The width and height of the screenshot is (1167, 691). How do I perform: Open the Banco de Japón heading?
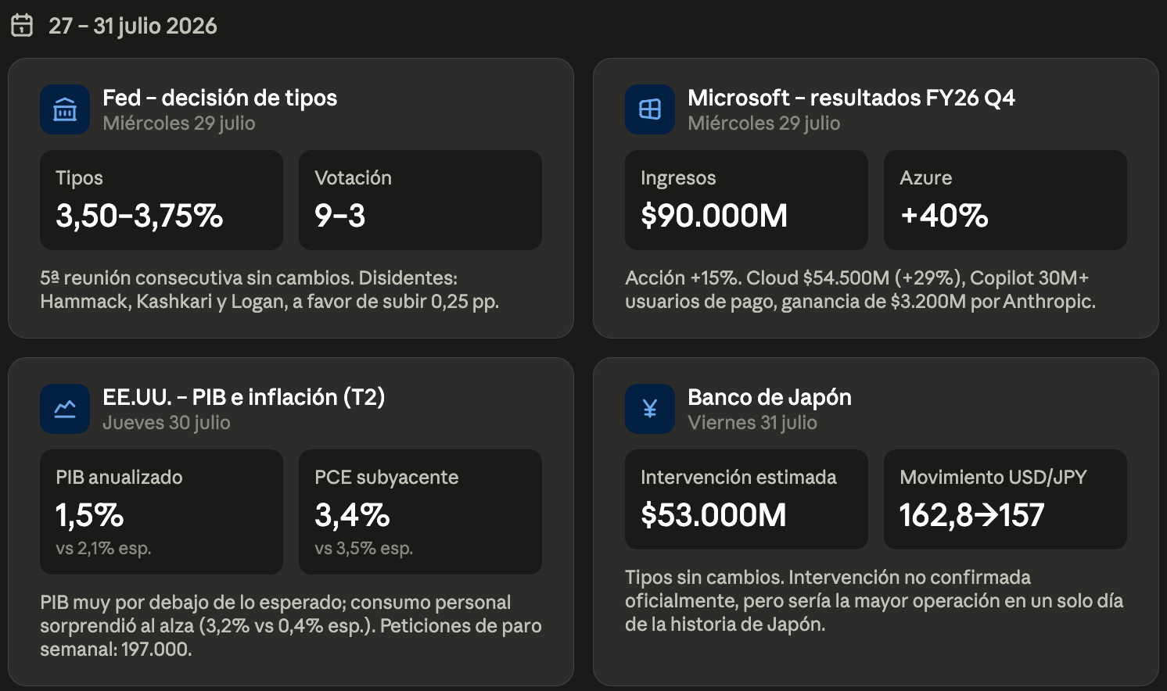coord(770,397)
